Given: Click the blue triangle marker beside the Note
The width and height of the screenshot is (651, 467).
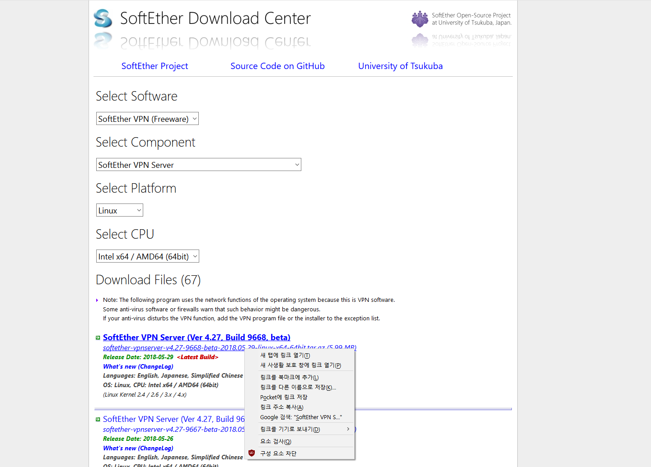Looking at the screenshot, I should [97, 300].
